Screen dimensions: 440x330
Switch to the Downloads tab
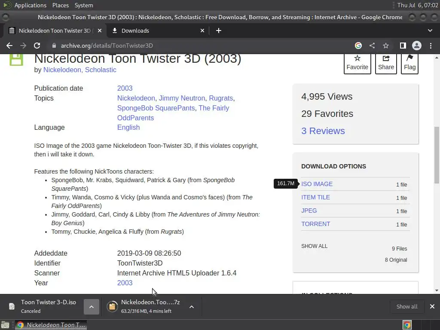click(158, 31)
